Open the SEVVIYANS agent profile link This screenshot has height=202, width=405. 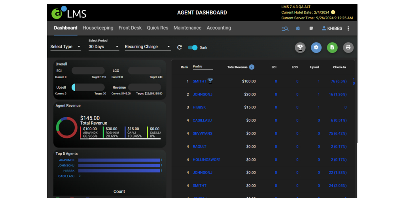pos(202,133)
